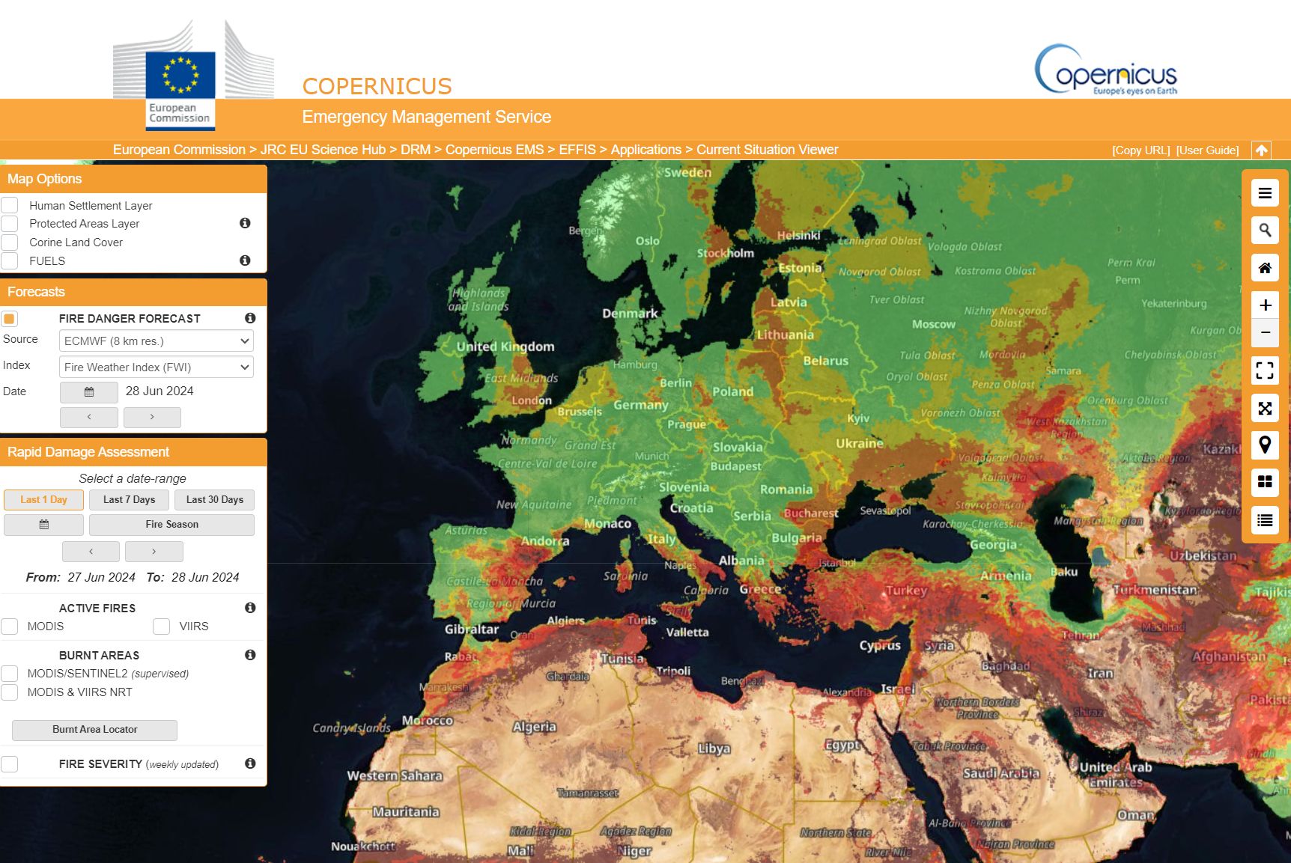This screenshot has width=1291, height=863.
Task: Click the Germany label on map
Action: tap(641, 405)
